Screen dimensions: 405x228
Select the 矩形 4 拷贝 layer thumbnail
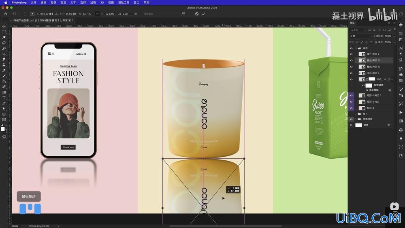coord(362,102)
